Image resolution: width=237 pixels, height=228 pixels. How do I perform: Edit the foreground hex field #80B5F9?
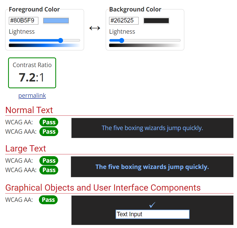coord(23,21)
